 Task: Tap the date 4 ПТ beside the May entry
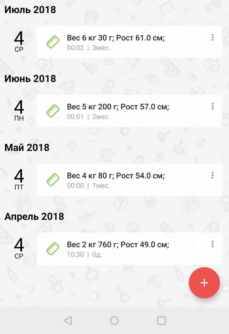[x=19, y=180]
